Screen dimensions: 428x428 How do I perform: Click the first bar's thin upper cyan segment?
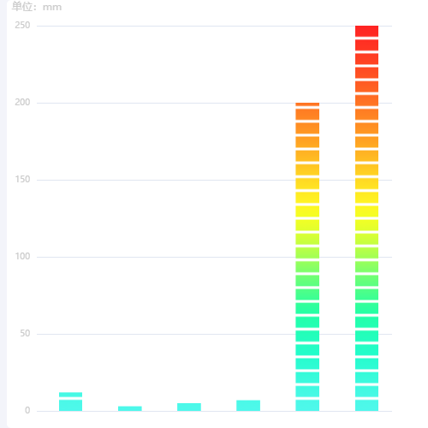click(70, 395)
